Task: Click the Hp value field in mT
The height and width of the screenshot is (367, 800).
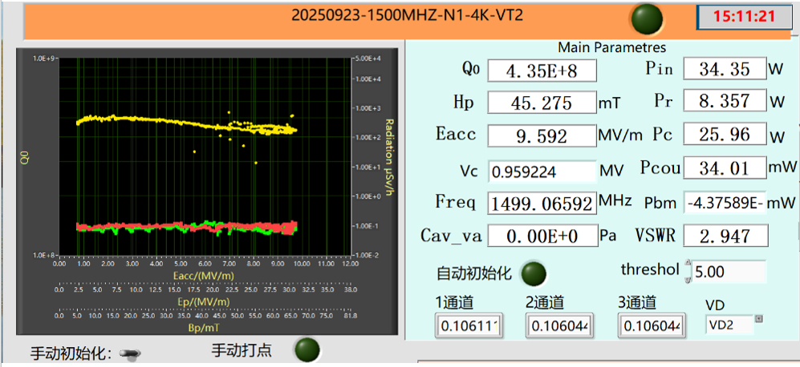Action: (542, 103)
